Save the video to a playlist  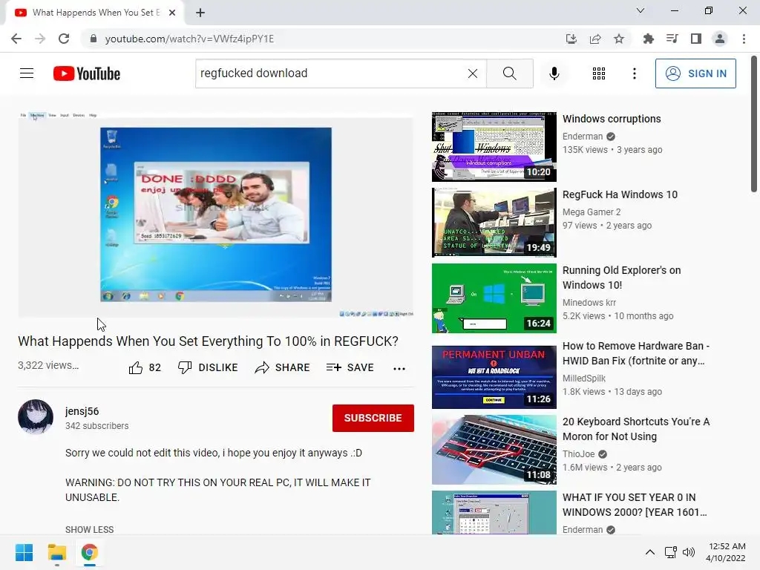[350, 367]
